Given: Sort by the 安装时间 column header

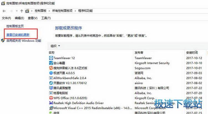Looking at the screenshot, I should (x=192, y=53).
